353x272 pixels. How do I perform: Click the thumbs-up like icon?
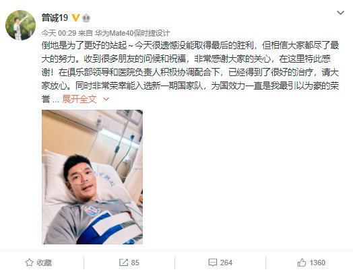pos(302,263)
